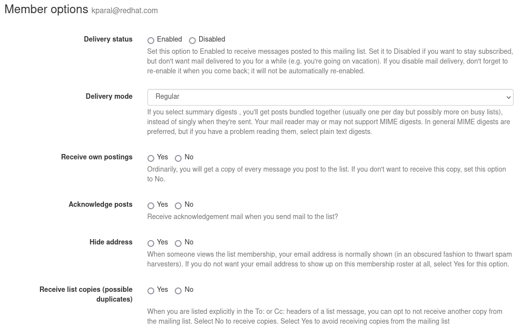
Task: Click the Delivery mode dropdown chevron arrow
Action: tap(508, 97)
